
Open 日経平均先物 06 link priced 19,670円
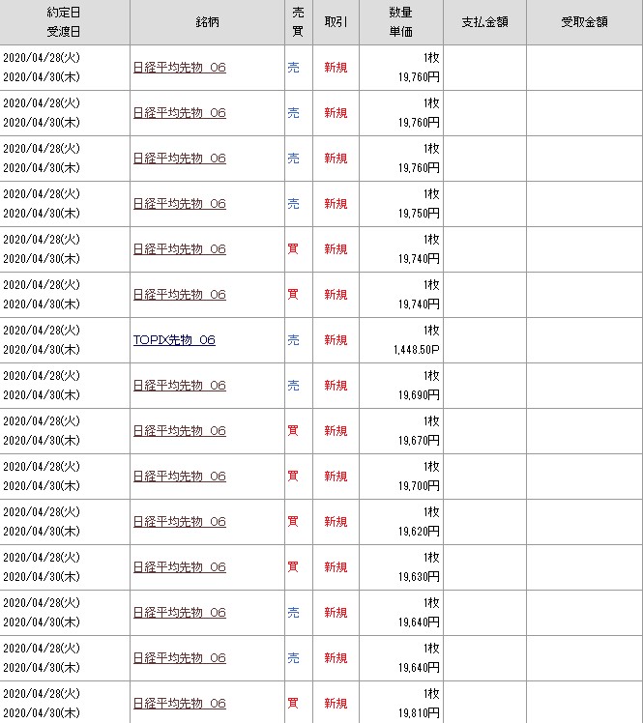(179, 431)
